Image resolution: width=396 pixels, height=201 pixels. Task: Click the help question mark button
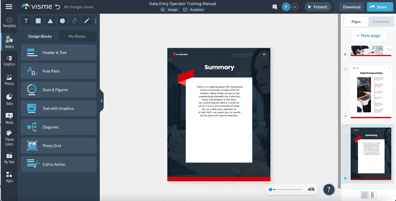pos(329,189)
